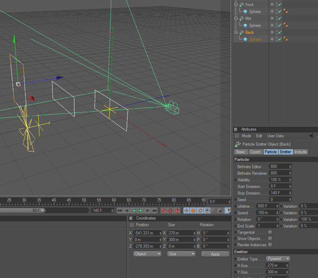Open the Object coordinate mode dropdown

(147, 254)
